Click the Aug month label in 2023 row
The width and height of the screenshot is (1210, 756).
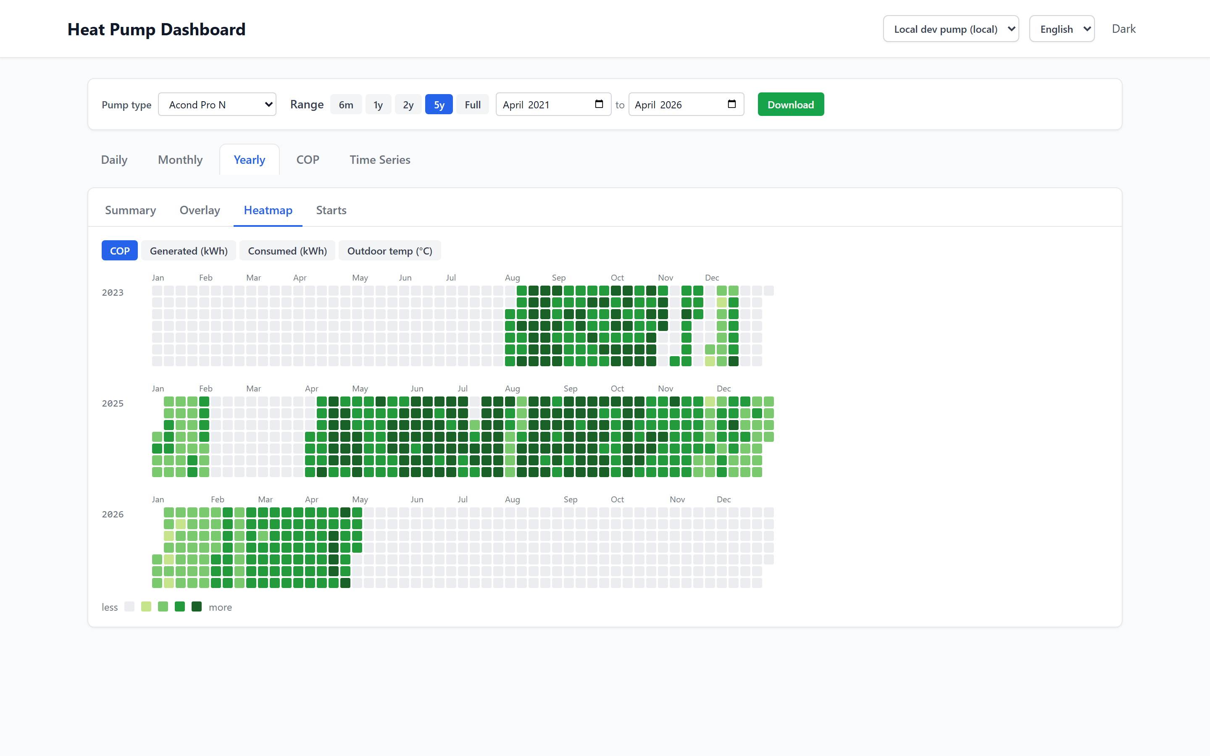(512, 278)
